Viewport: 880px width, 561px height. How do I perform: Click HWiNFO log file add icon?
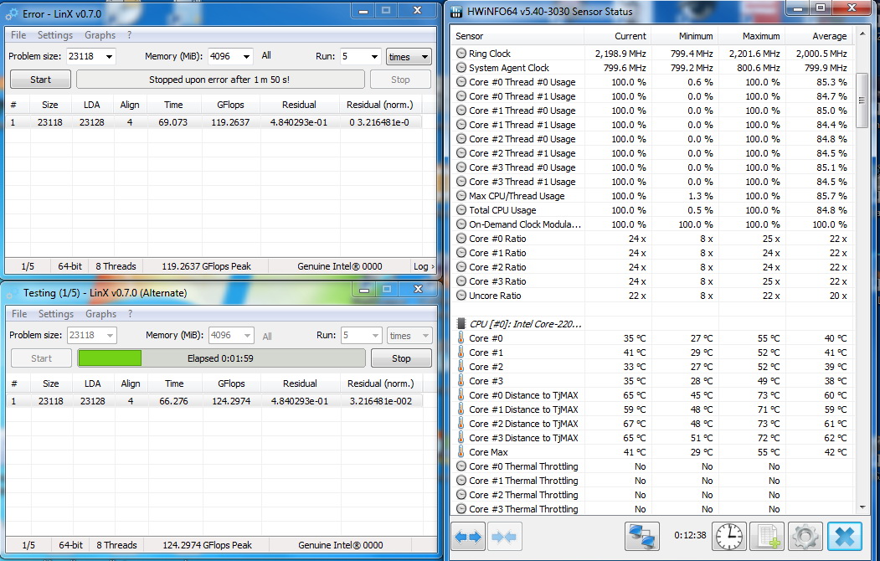click(767, 537)
